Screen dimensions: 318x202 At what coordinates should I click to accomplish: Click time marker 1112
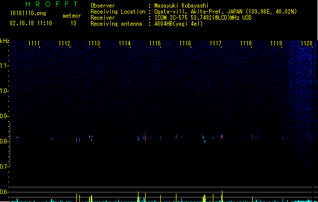[x=64, y=43]
